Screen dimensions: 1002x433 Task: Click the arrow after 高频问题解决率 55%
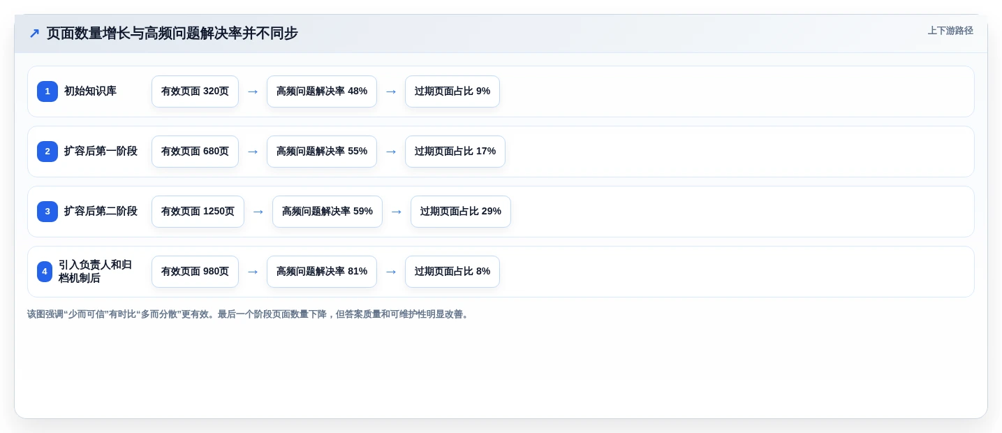click(x=391, y=152)
